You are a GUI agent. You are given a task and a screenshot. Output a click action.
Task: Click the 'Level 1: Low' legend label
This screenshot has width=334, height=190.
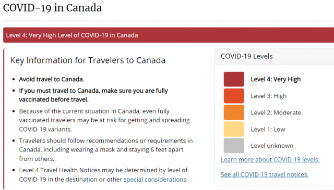[x=268, y=129]
